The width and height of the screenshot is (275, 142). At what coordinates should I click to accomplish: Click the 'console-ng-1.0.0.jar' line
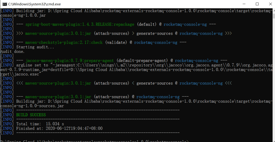tap(23, 15)
